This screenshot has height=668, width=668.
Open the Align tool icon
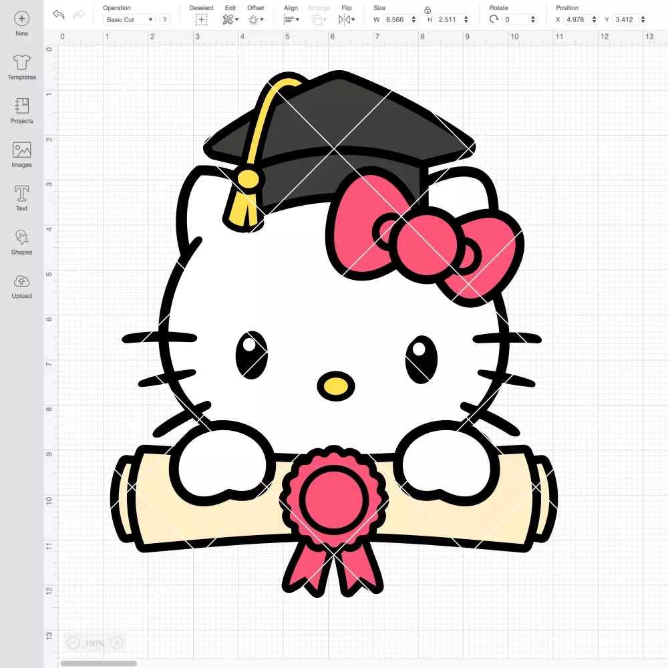[289, 19]
